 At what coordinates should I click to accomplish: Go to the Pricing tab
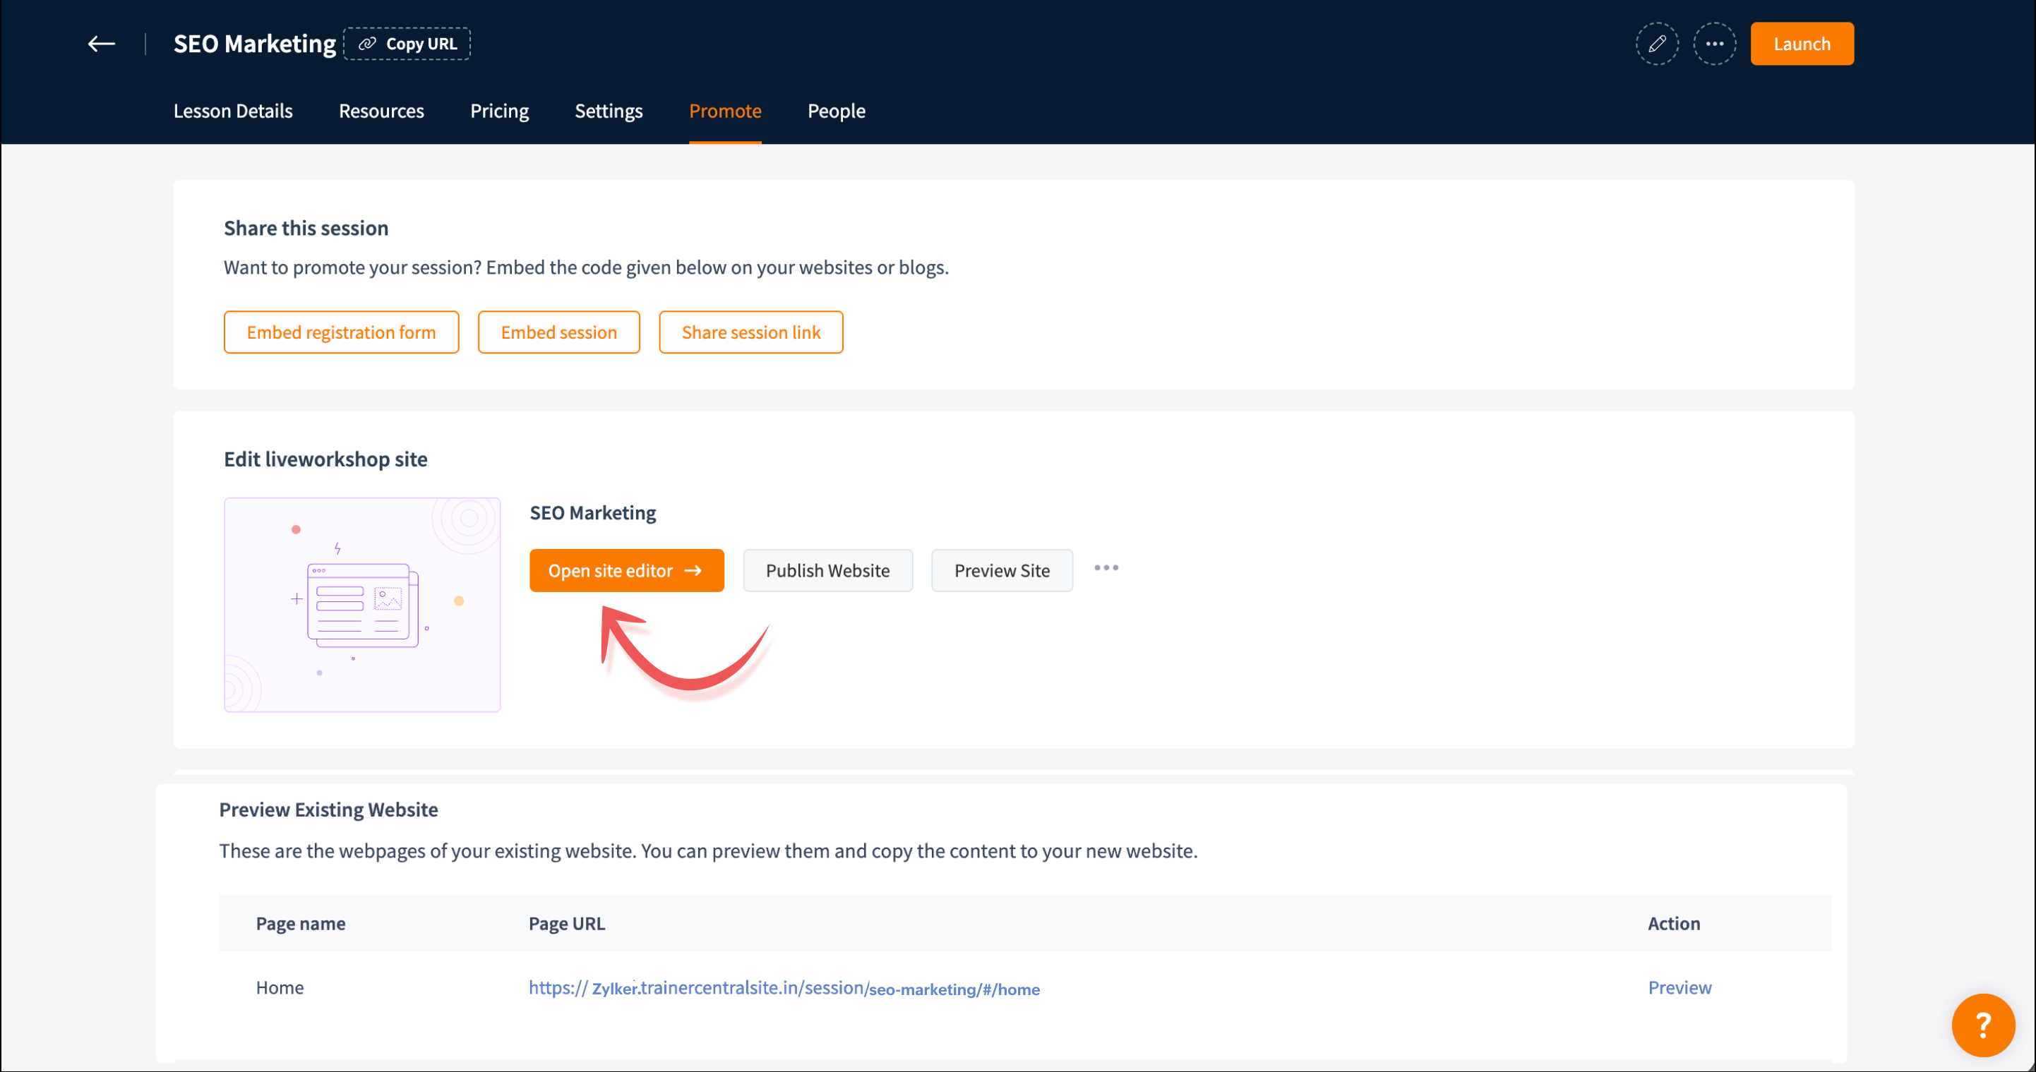[x=498, y=112]
